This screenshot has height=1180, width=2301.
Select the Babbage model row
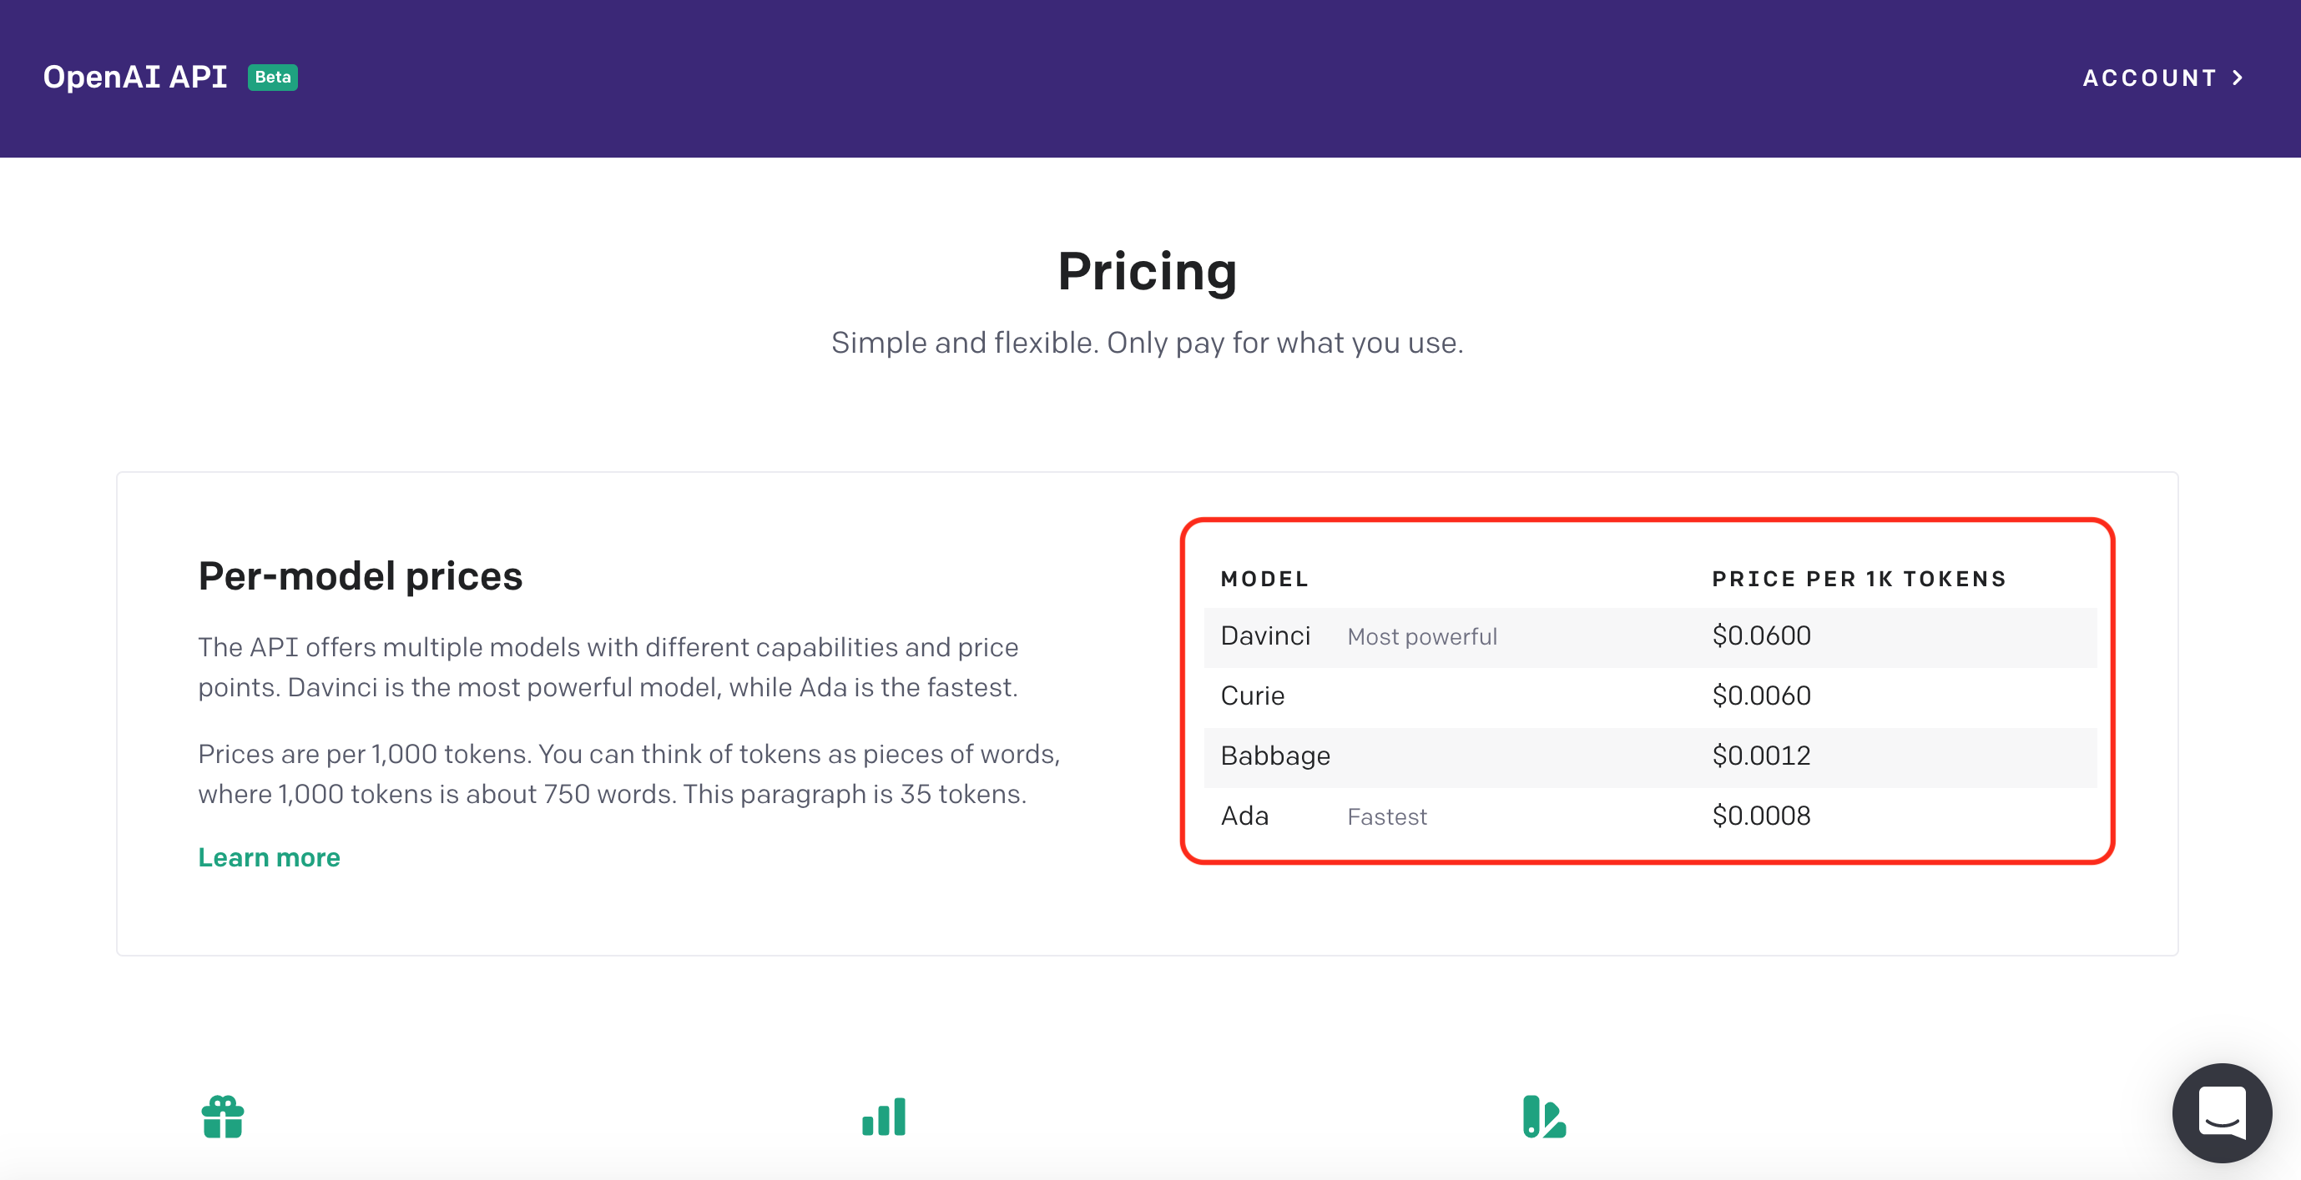(1649, 756)
